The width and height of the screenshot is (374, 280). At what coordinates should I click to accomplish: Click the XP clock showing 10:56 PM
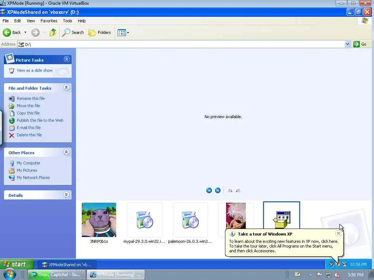coord(358,264)
